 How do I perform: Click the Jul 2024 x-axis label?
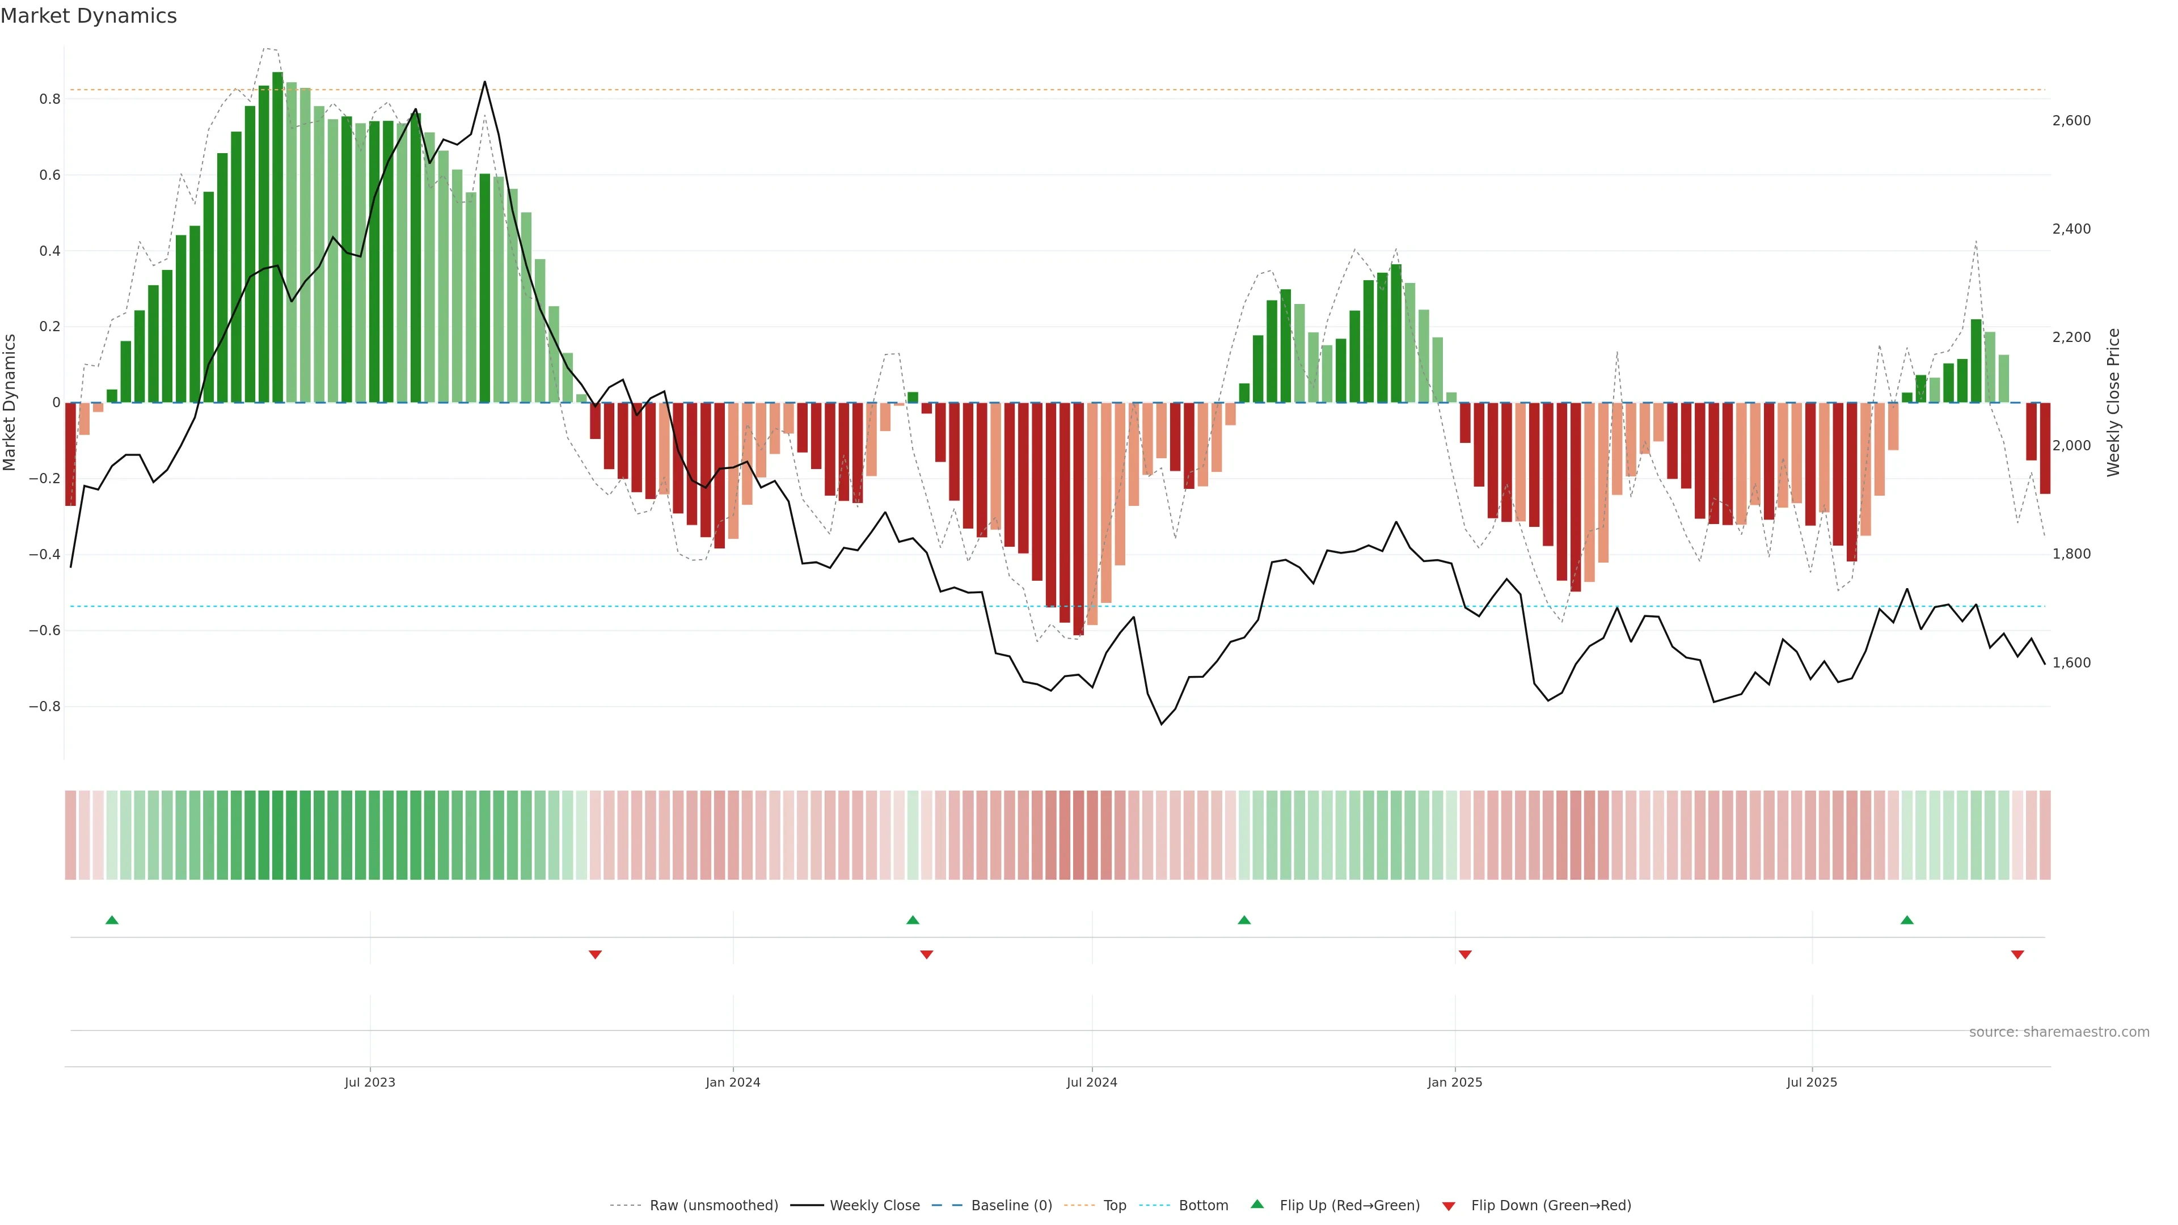[x=1091, y=1082]
